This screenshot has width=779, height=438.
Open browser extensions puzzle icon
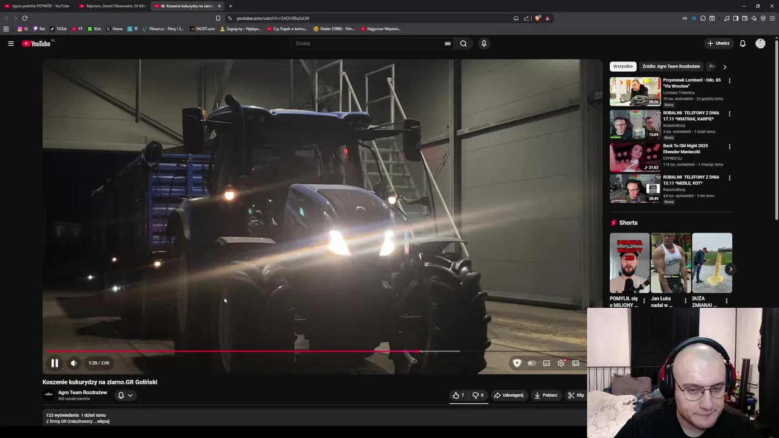pos(703,18)
